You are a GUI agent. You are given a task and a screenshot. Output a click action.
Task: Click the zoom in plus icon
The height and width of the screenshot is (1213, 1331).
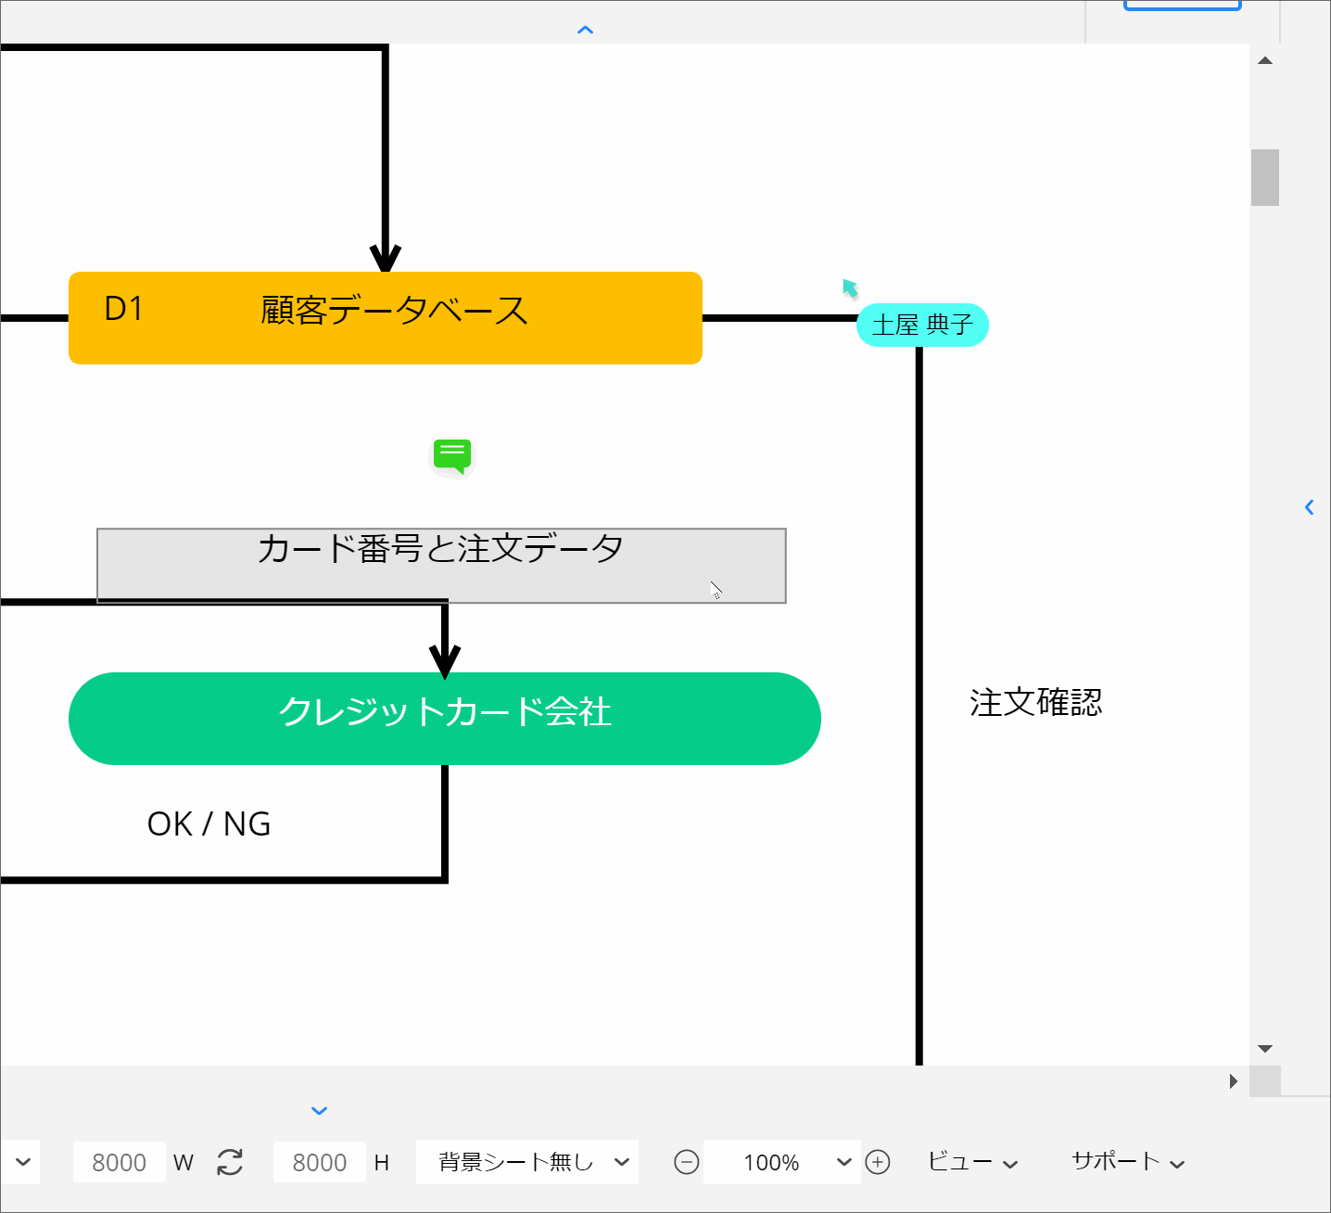click(878, 1162)
